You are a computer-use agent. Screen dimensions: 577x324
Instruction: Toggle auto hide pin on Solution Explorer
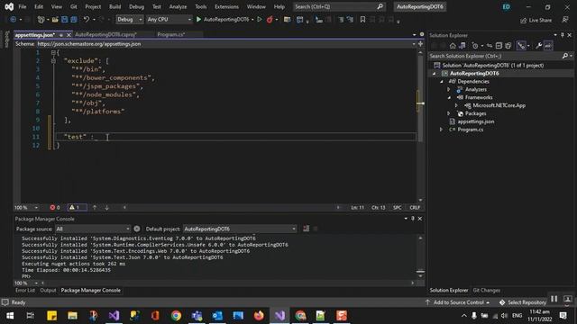tap(563, 35)
